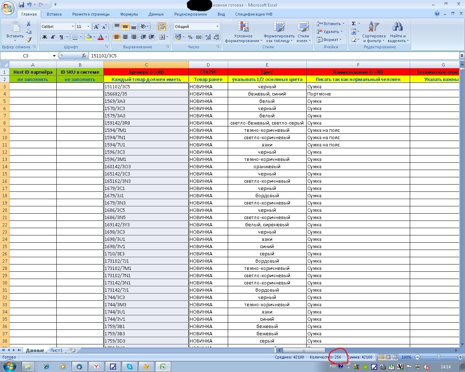The width and height of the screenshot is (465, 372).
Task: Copy the selection using the ribbon copy icon
Action: pos(28,32)
